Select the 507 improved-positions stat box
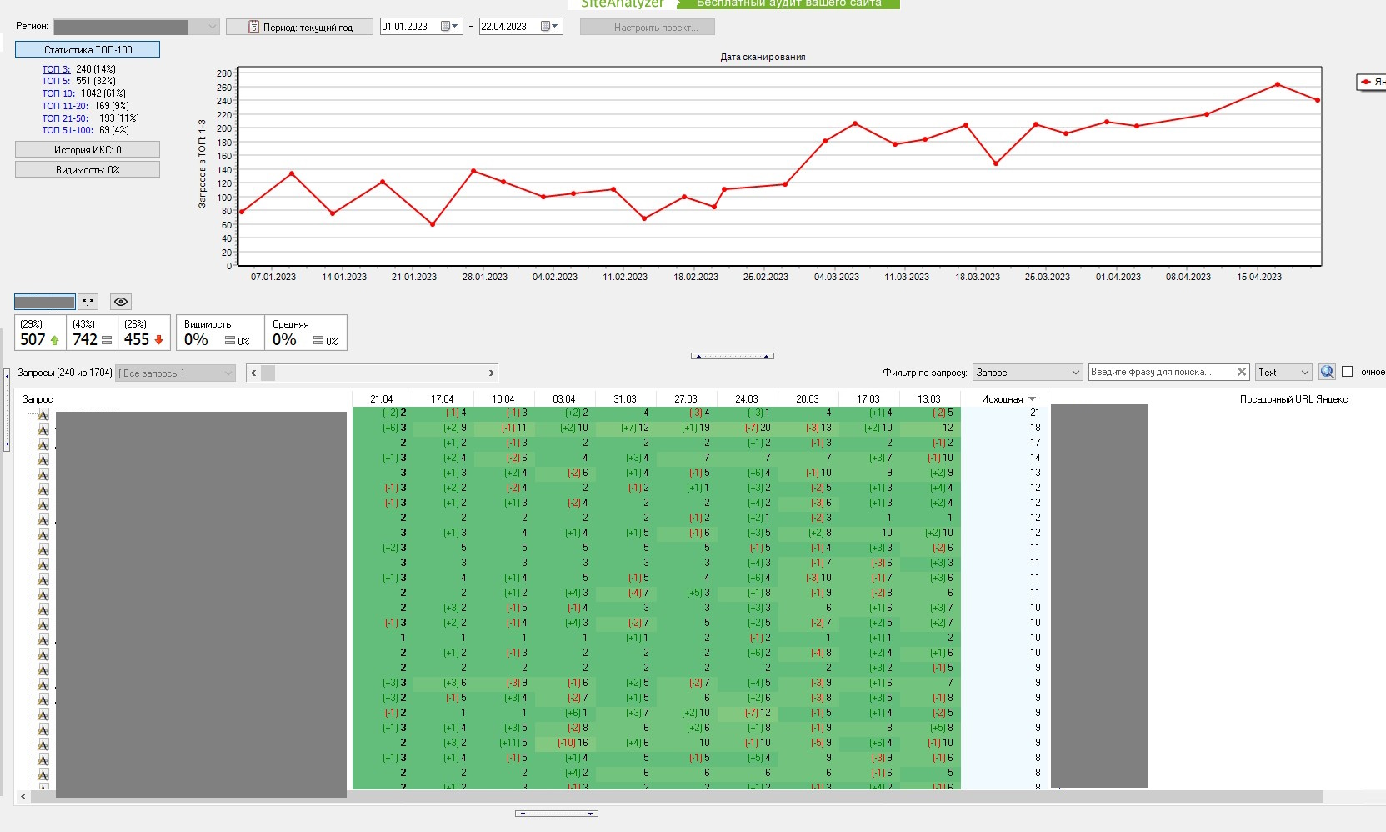This screenshot has width=1386, height=832. [40, 333]
